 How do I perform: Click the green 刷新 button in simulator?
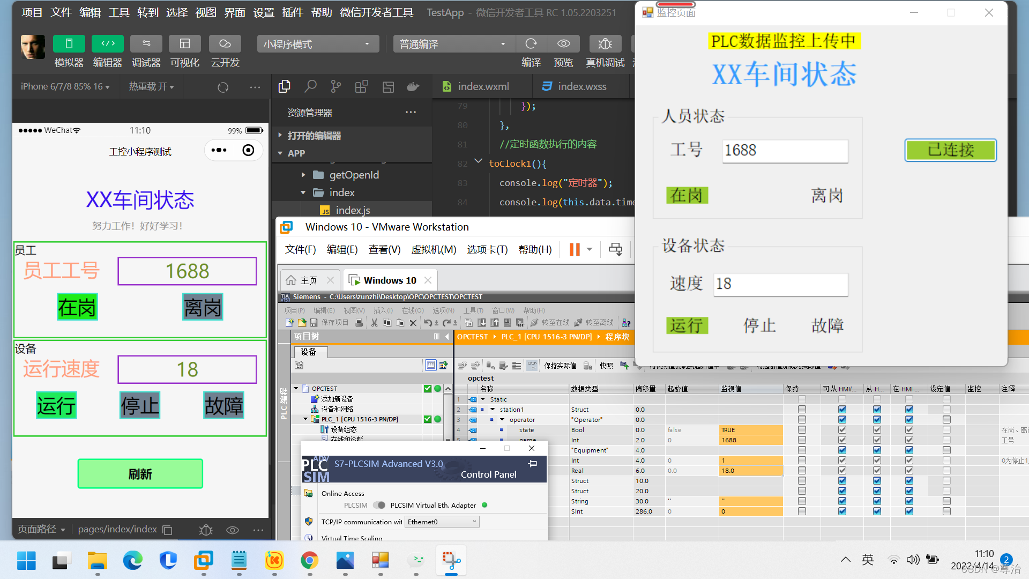click(x=140, y=474)
